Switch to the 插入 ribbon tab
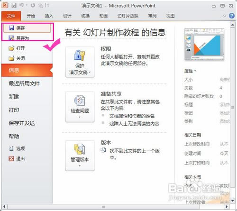The image size is (237, 211). tap(49, 16)
